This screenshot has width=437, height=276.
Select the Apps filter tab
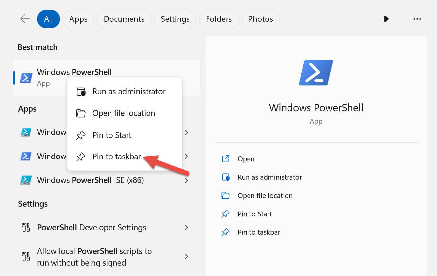tap(78, 19)
